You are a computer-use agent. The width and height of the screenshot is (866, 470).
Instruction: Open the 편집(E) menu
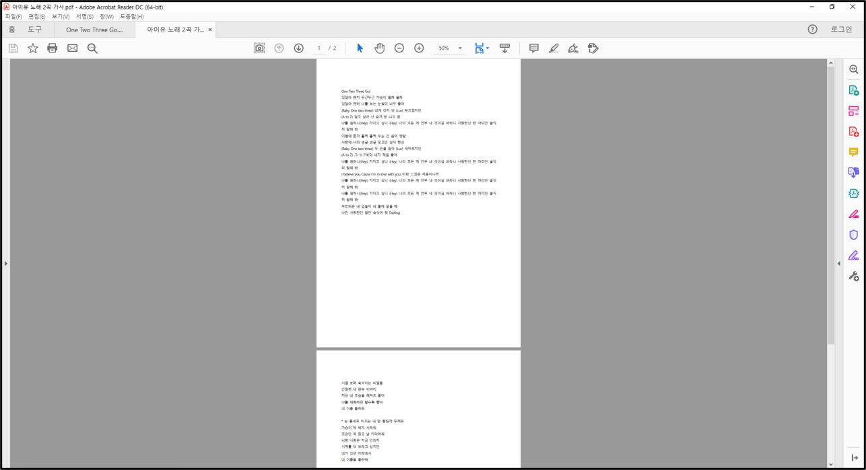(x=37, y=17)
